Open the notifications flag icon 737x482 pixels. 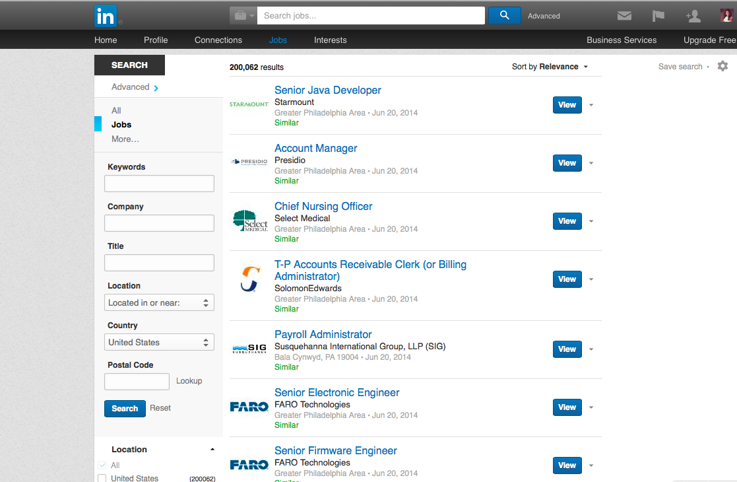tap(658, 16)
